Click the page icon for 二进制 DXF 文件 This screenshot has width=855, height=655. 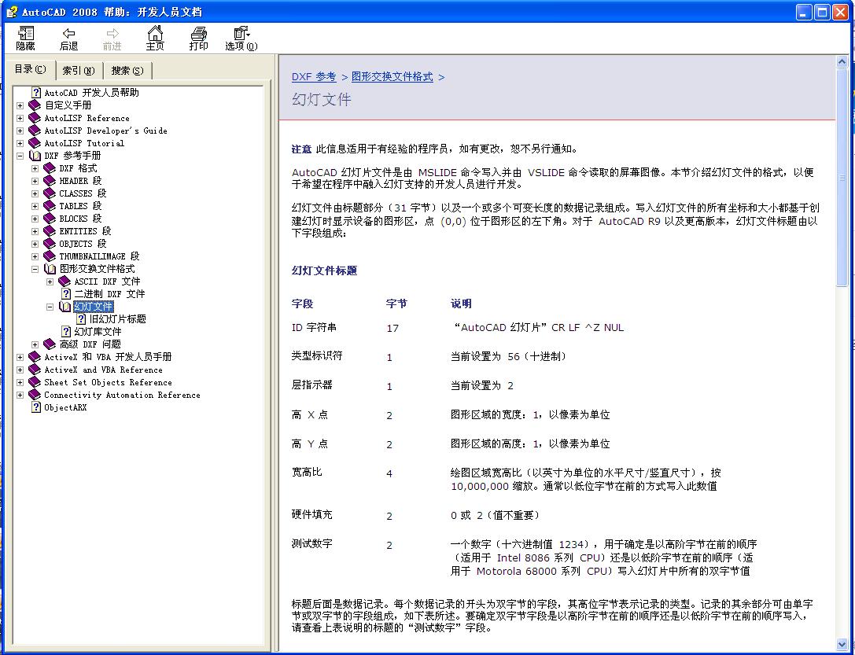(66, 294)
